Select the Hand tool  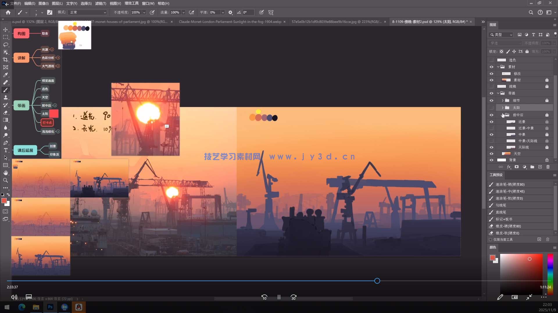[6, 173]
